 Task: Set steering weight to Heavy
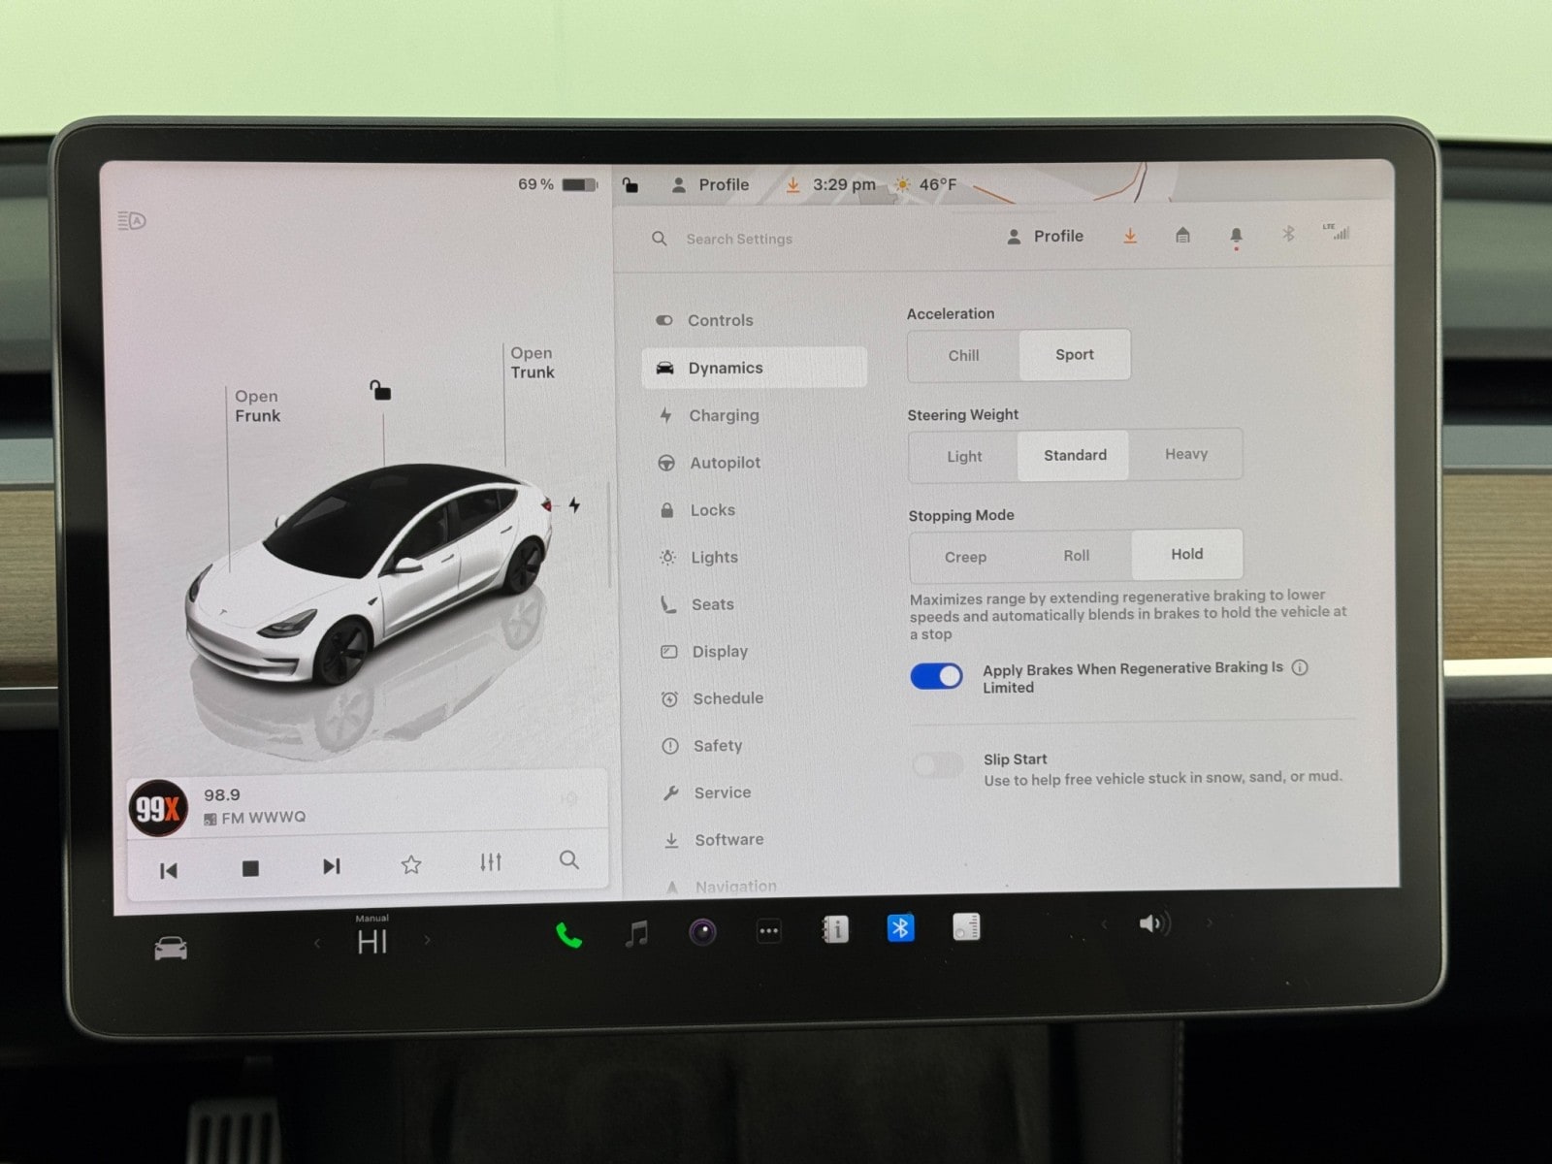click(x=1185, y=454)
